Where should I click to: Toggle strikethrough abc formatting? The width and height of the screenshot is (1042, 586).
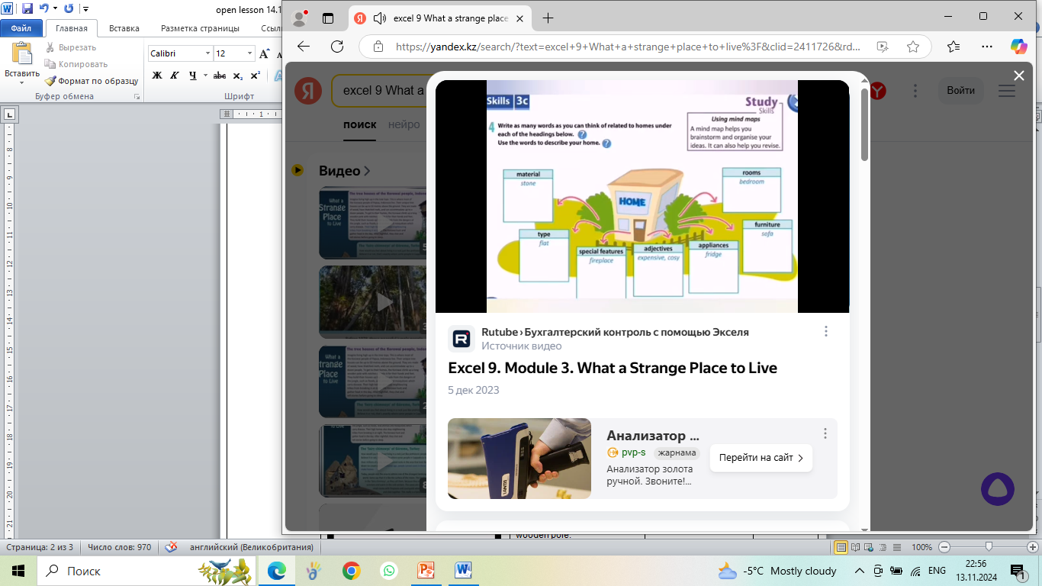tap(220, 76)
